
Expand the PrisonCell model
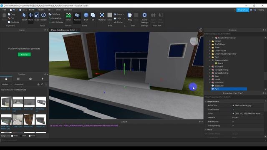pos(209,82)
